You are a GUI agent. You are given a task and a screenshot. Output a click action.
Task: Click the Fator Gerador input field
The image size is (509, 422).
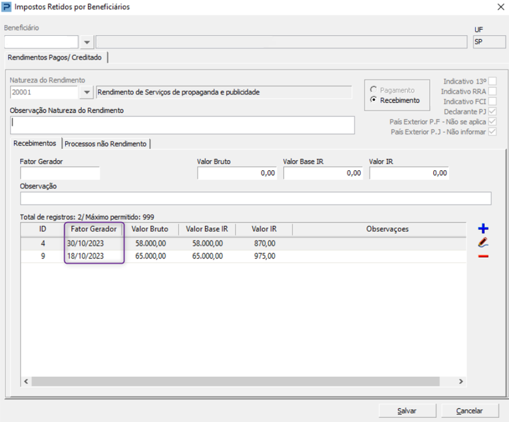[x=60, y=173]
